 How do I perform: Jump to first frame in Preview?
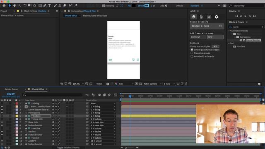click(x=236, y=16)
